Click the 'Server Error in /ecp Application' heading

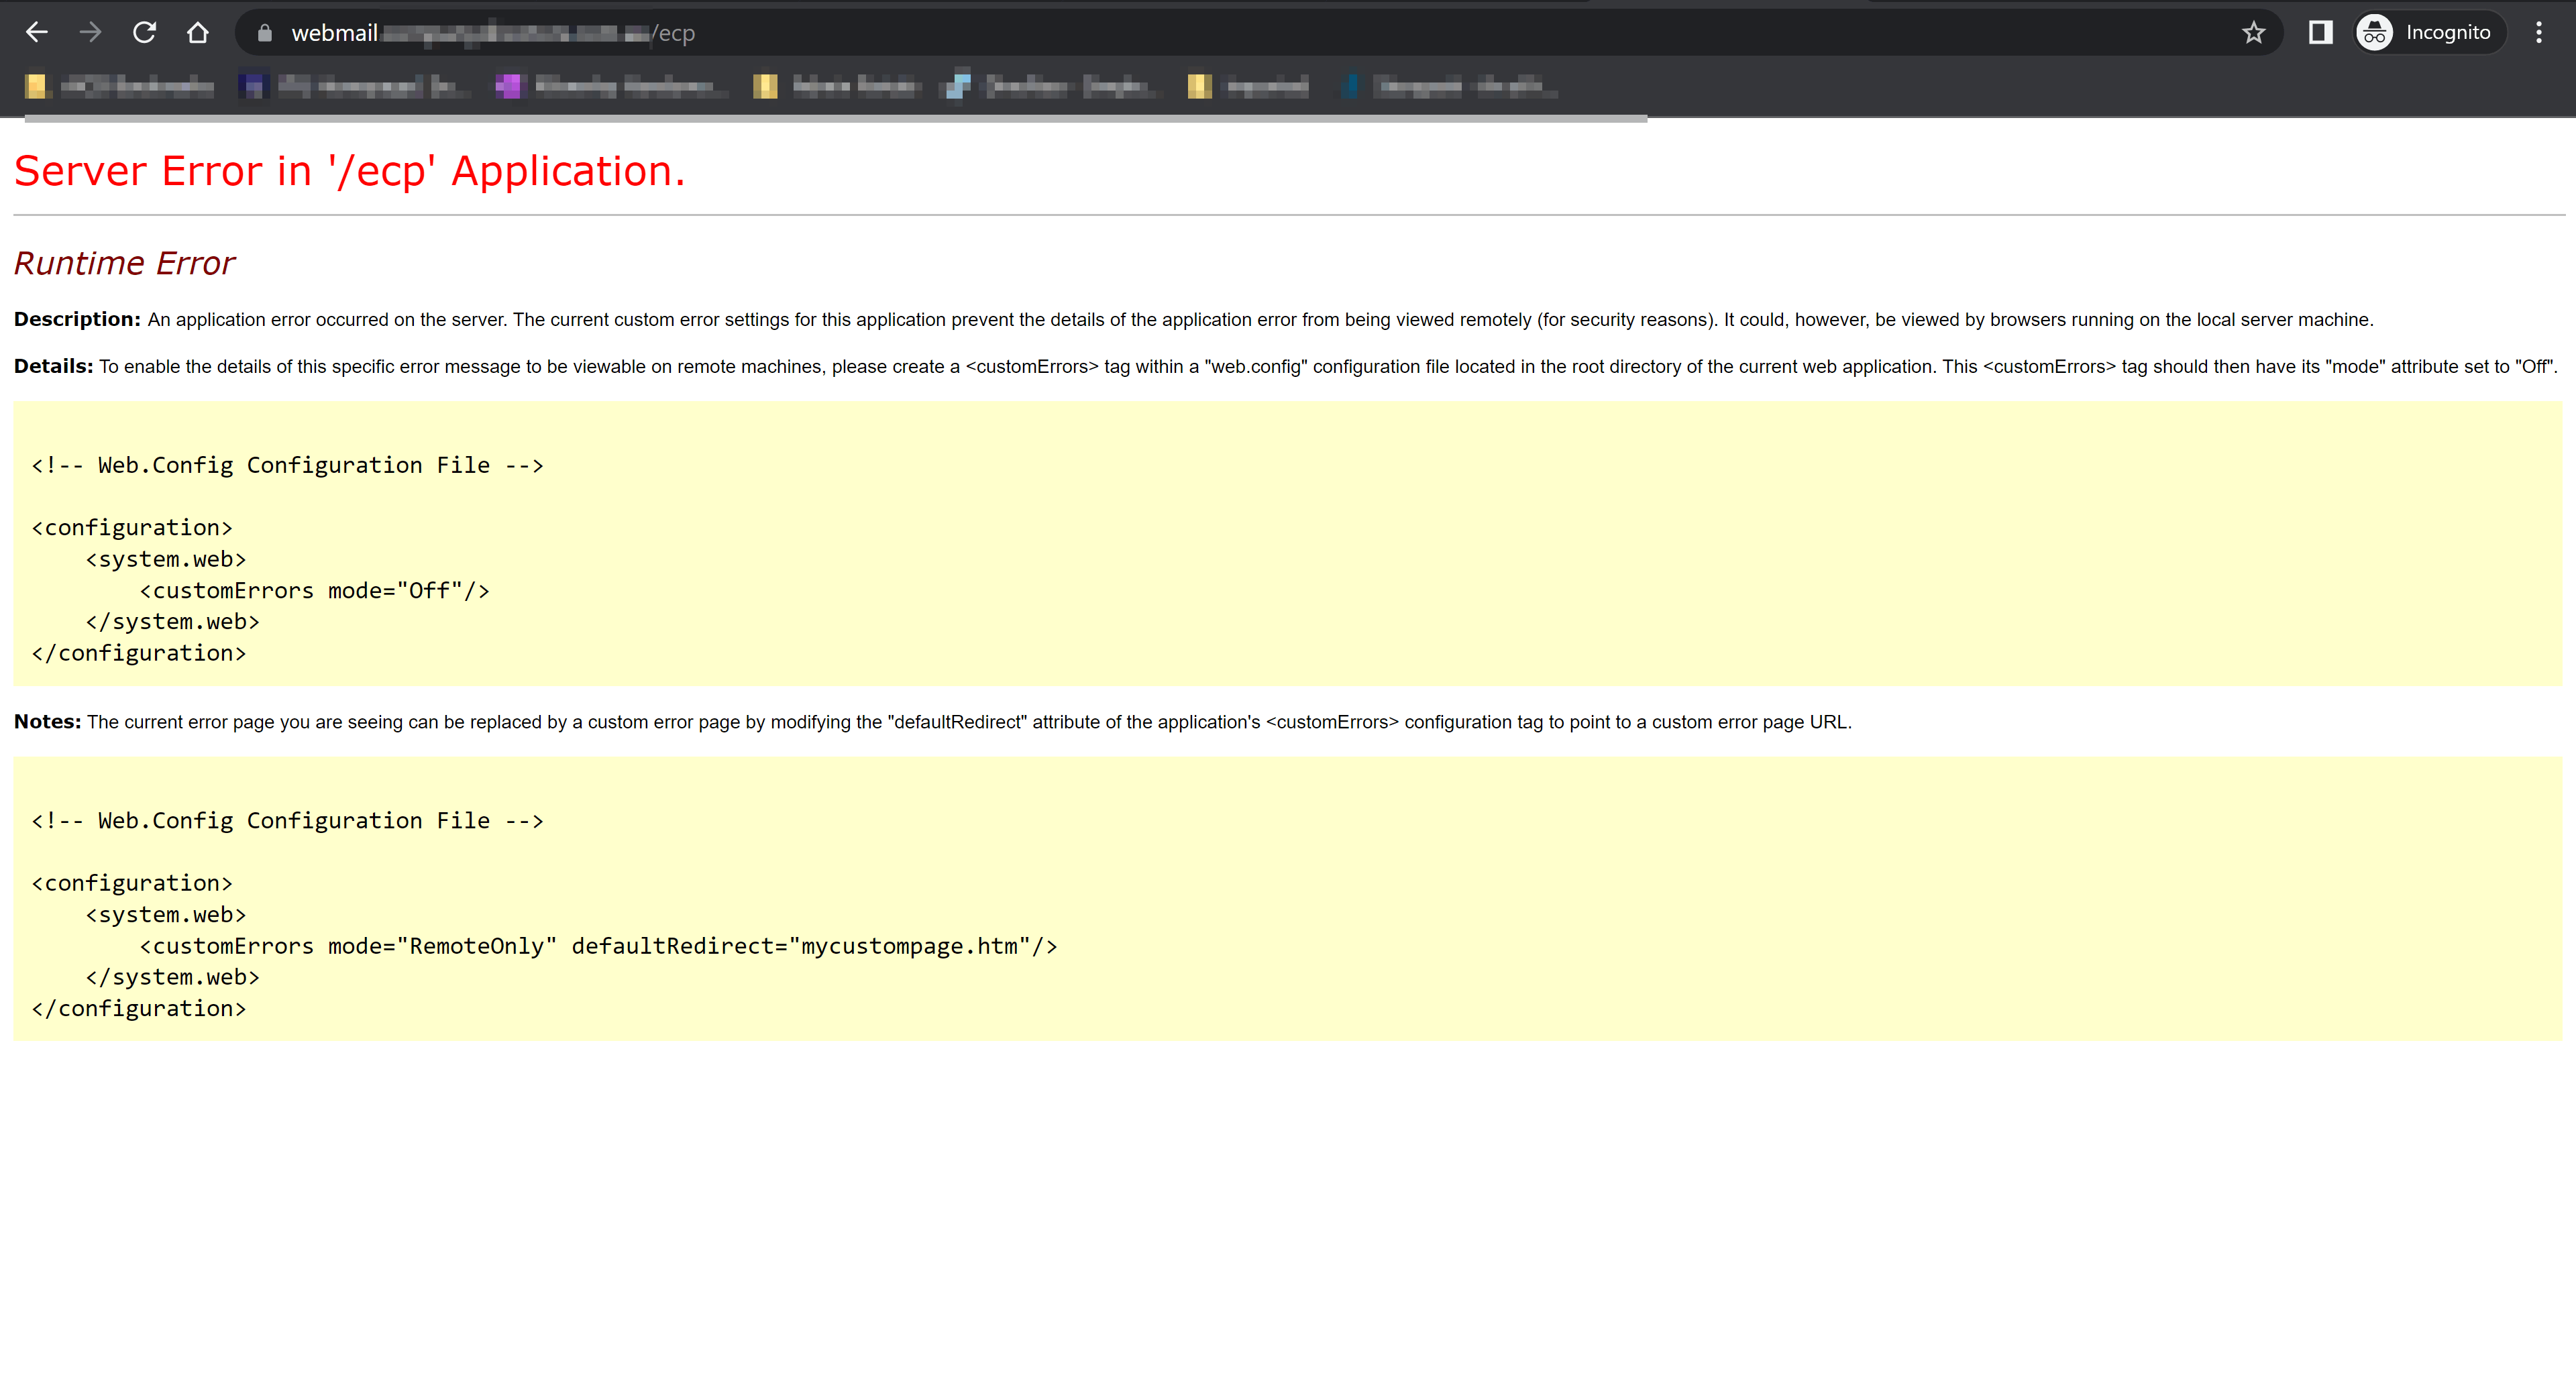click(x=349, y=171)
